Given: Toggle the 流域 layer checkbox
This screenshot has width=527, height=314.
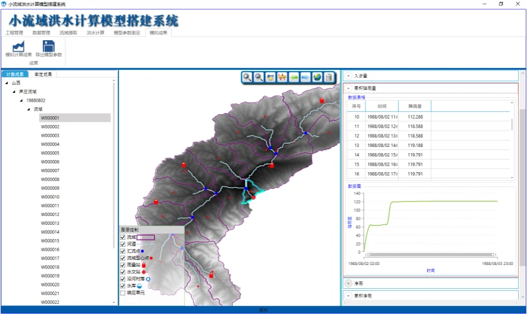Looking at the screenshot, I should [123, 237].
